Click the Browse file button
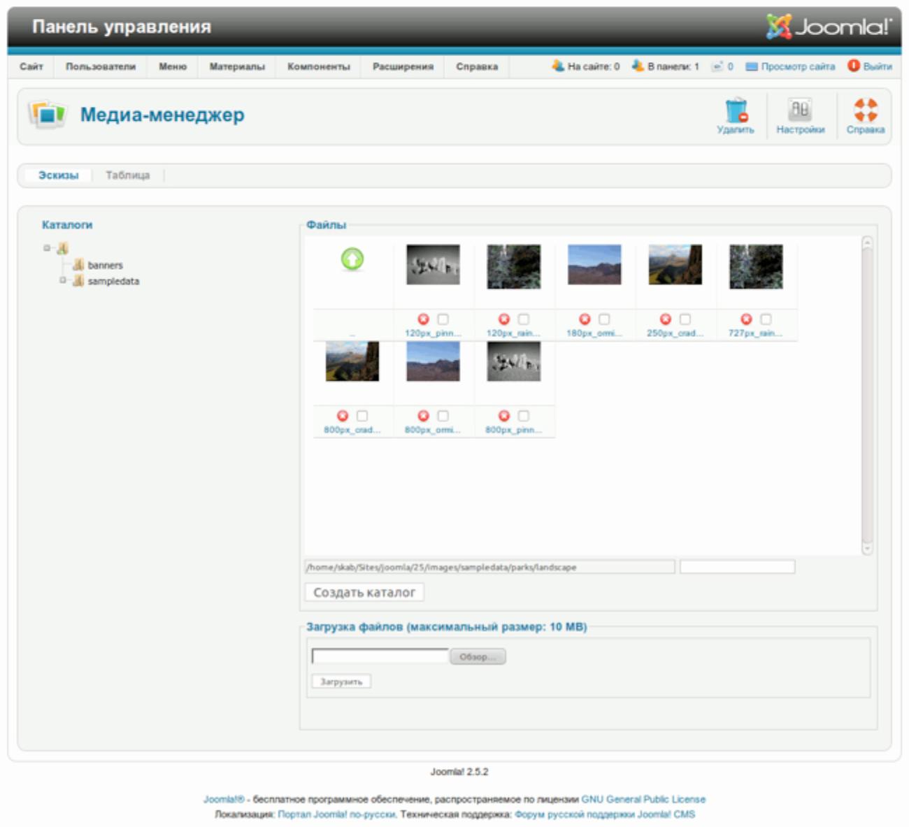This screenshot has height=827, width=909. point(478,657)
